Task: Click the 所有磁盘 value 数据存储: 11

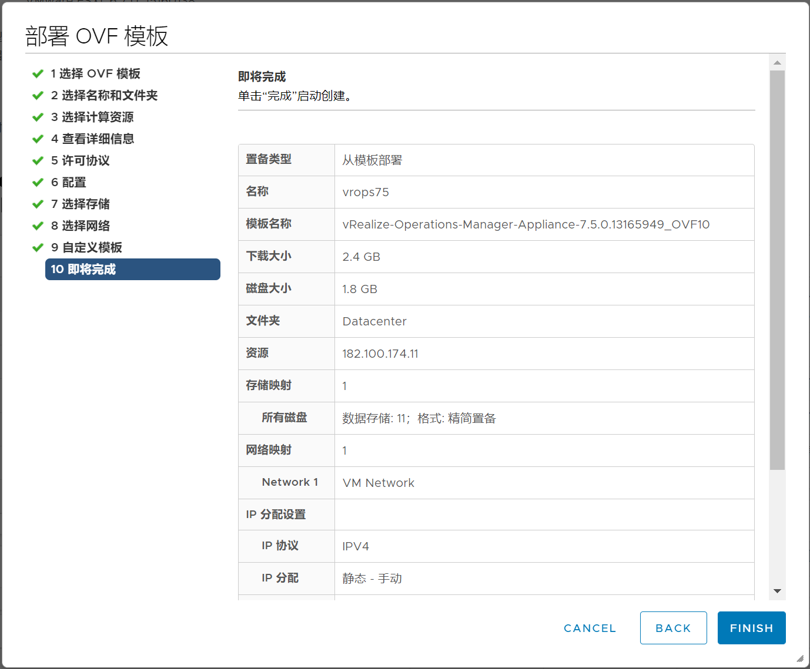Action: click(x=419, y=418)
